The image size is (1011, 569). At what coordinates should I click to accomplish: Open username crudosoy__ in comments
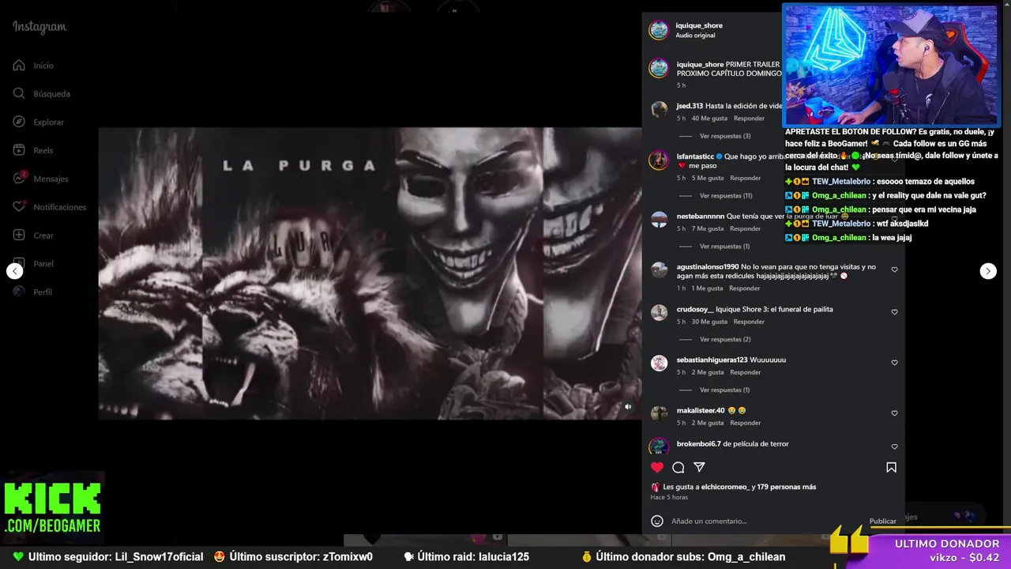click(695, 309)
